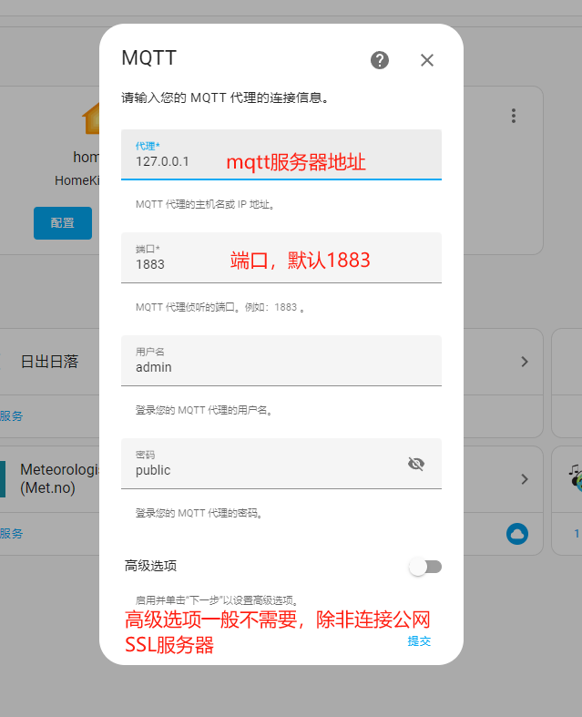Open the three-dot menu on integration card
This screenshot has height=717, width=582.
coord(514,116)
